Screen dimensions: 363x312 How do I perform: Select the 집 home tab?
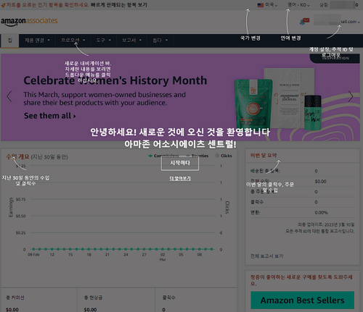coord(10,41)
